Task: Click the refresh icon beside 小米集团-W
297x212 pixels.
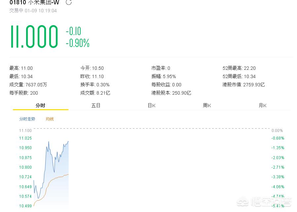Action: point(69,2)
